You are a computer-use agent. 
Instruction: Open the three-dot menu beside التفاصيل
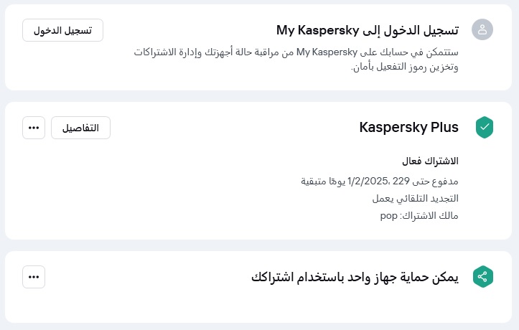pyautogui.click(x=34, y=128)
